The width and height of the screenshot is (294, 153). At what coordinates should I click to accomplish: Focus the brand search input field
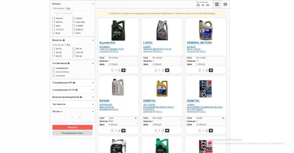coord(72,13)
